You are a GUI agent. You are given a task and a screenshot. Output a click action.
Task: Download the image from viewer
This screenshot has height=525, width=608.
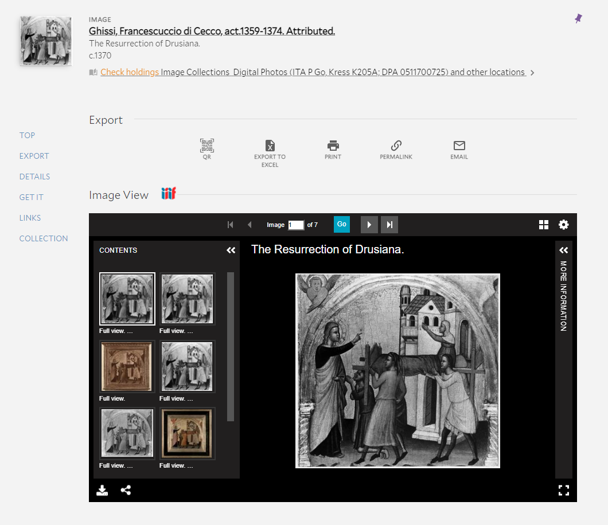pyautogui.click(x=102, y=490)
